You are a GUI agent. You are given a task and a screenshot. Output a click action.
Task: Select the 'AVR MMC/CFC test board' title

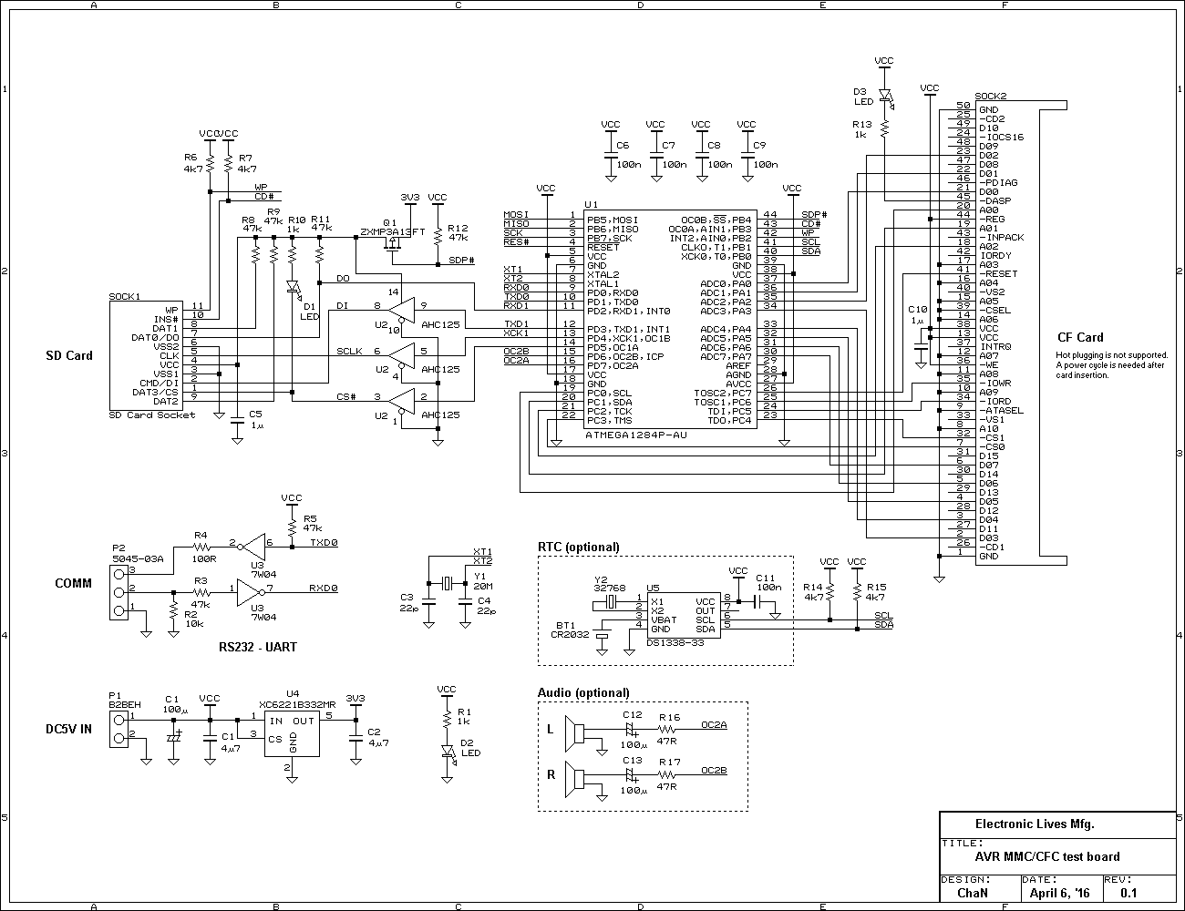click(x=1047, y=857)
